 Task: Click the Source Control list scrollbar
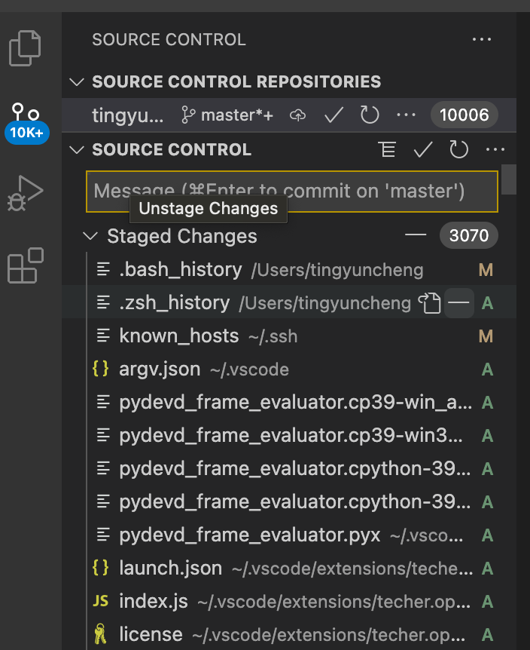[x=509, y=179]
